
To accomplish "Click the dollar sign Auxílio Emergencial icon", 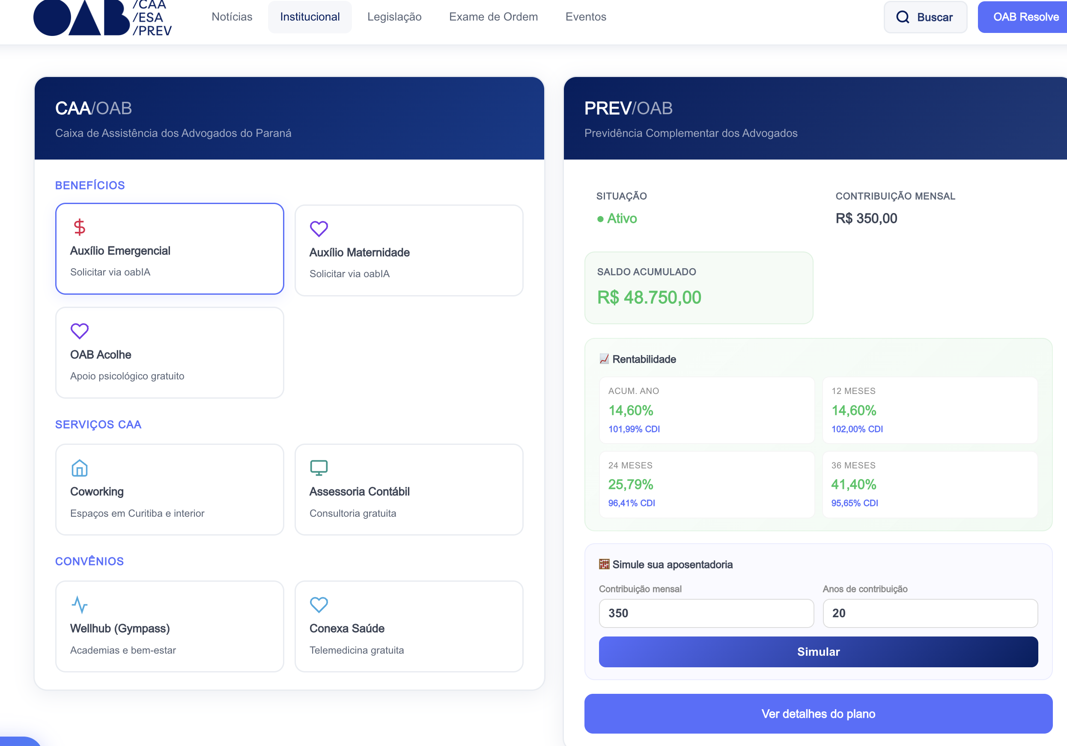I will [x=80, y=227].
